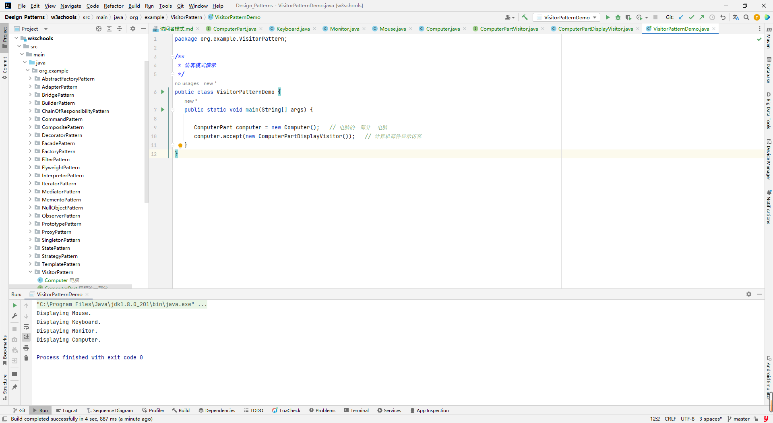Open the Translate icon in toolbar
This screenshot has height=423, width=773.
click(736, 17)
